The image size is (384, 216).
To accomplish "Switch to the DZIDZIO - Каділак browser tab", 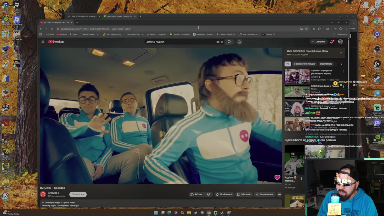I will pyautogui.click(x=56, y=22).
